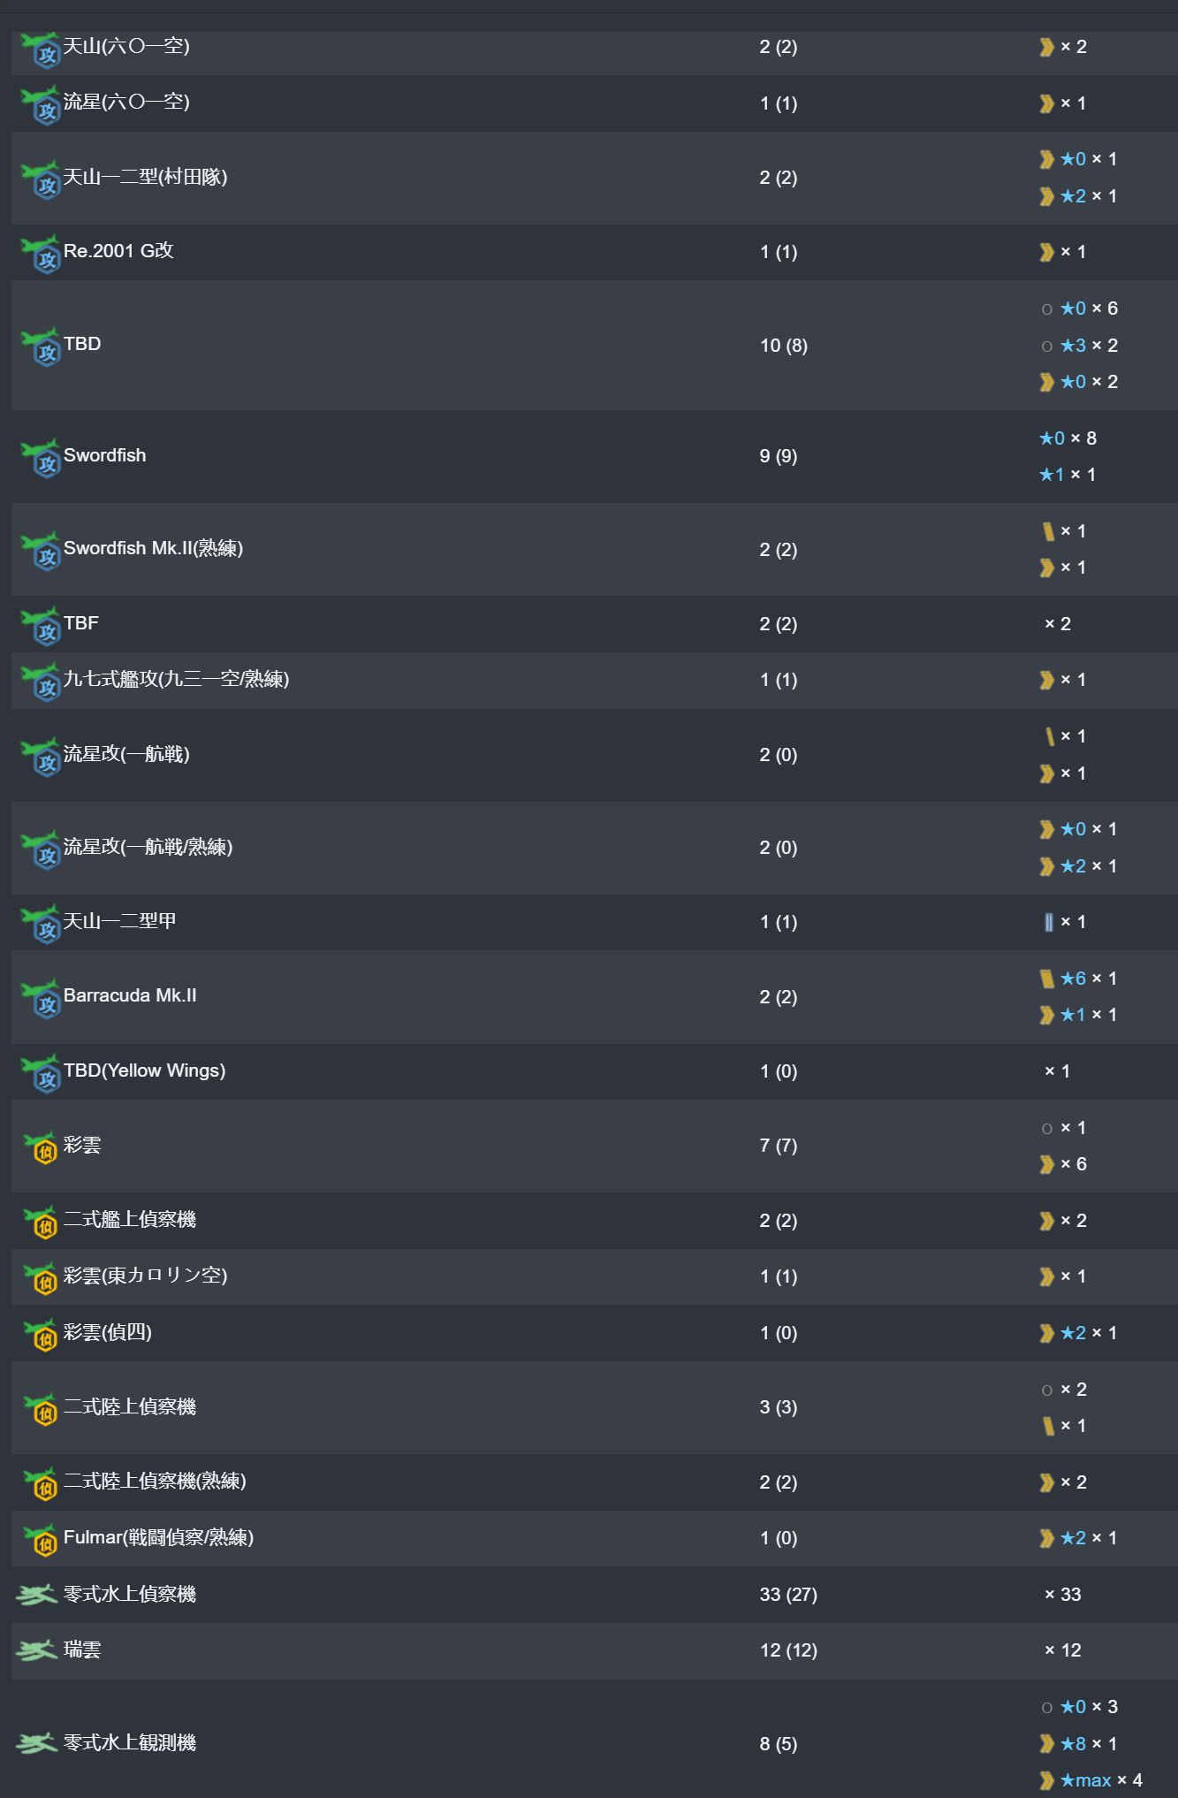Select the 流星改(一航戦/熟練) row name
Image resolution: width=1178 pixels, height=1798 pixels.
point(148,847)
